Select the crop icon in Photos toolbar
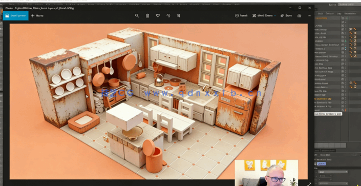Viewport: 361px width, 186px height. [x=179, y=16]
